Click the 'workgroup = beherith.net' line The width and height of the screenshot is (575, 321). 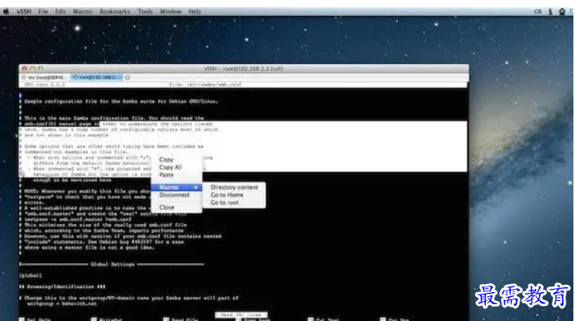pyautogui.click(x=62, y=304)
